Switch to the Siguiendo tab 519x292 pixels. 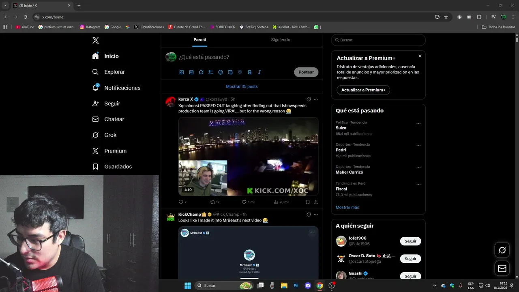click(x=281, y=40)
